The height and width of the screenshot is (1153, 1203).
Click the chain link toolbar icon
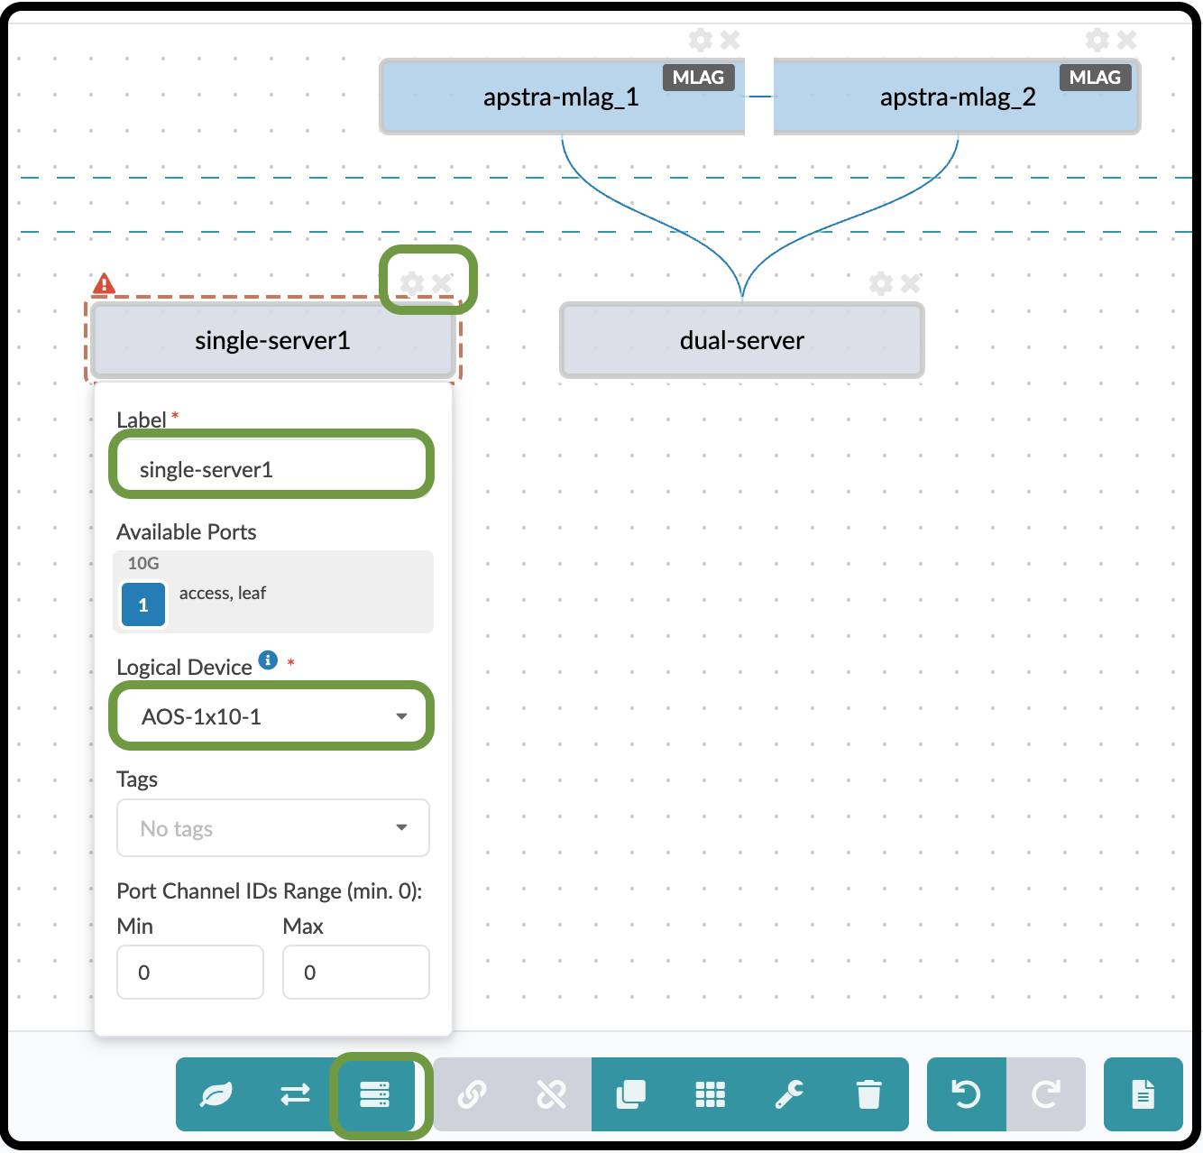(x=473, y=1094)
